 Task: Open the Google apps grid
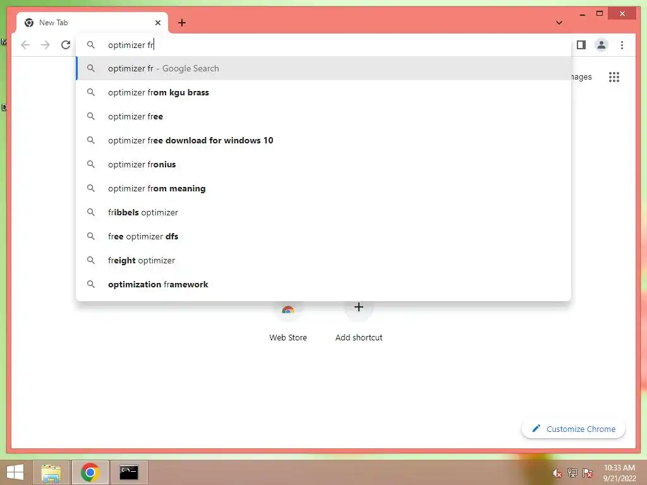(x=614, y=77)
